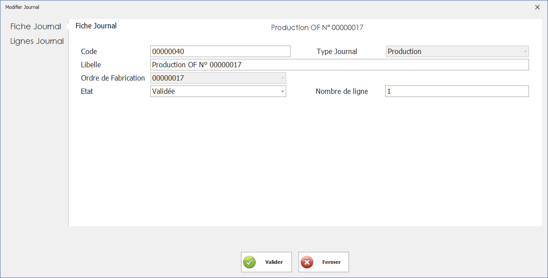Click the Production OF N° 00000017 title text
This screenshot has width=548, height=278.
click(x=317, y=27)
